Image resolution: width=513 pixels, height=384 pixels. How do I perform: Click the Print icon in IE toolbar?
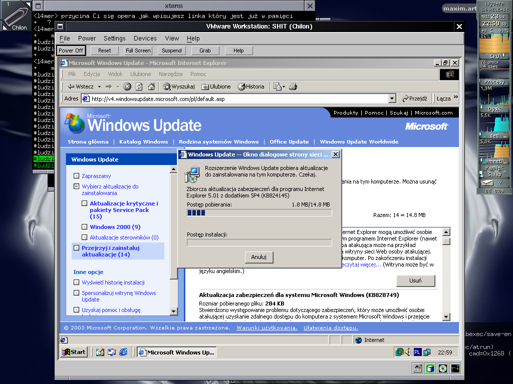point(293,86)
